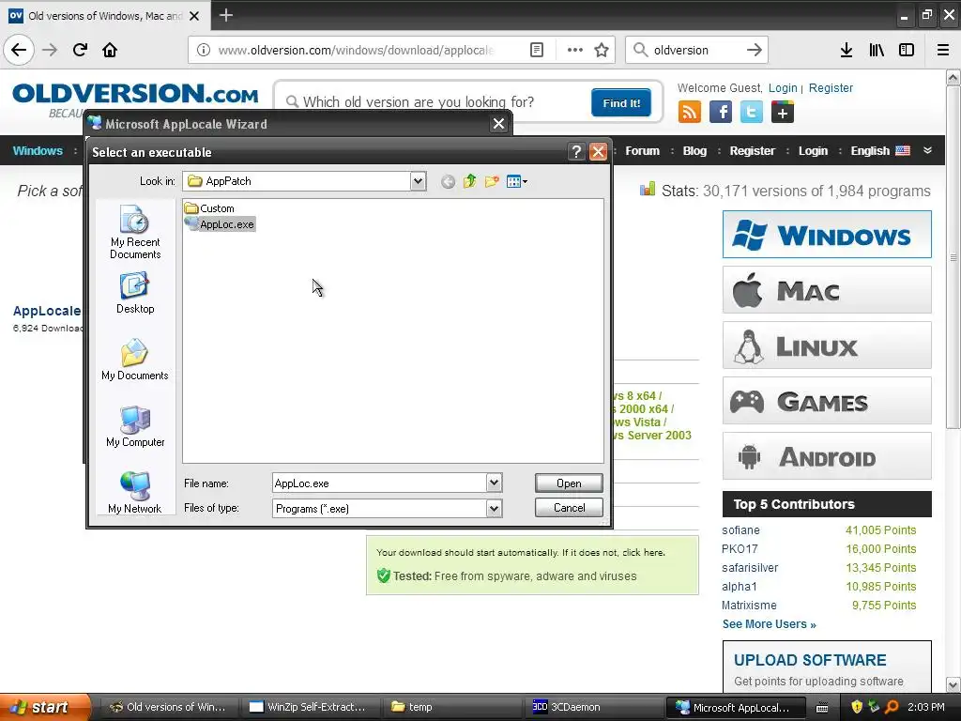961x721 pixels.
Task: Click the Cancel button in dialog
Action: [x=569, y=508]
